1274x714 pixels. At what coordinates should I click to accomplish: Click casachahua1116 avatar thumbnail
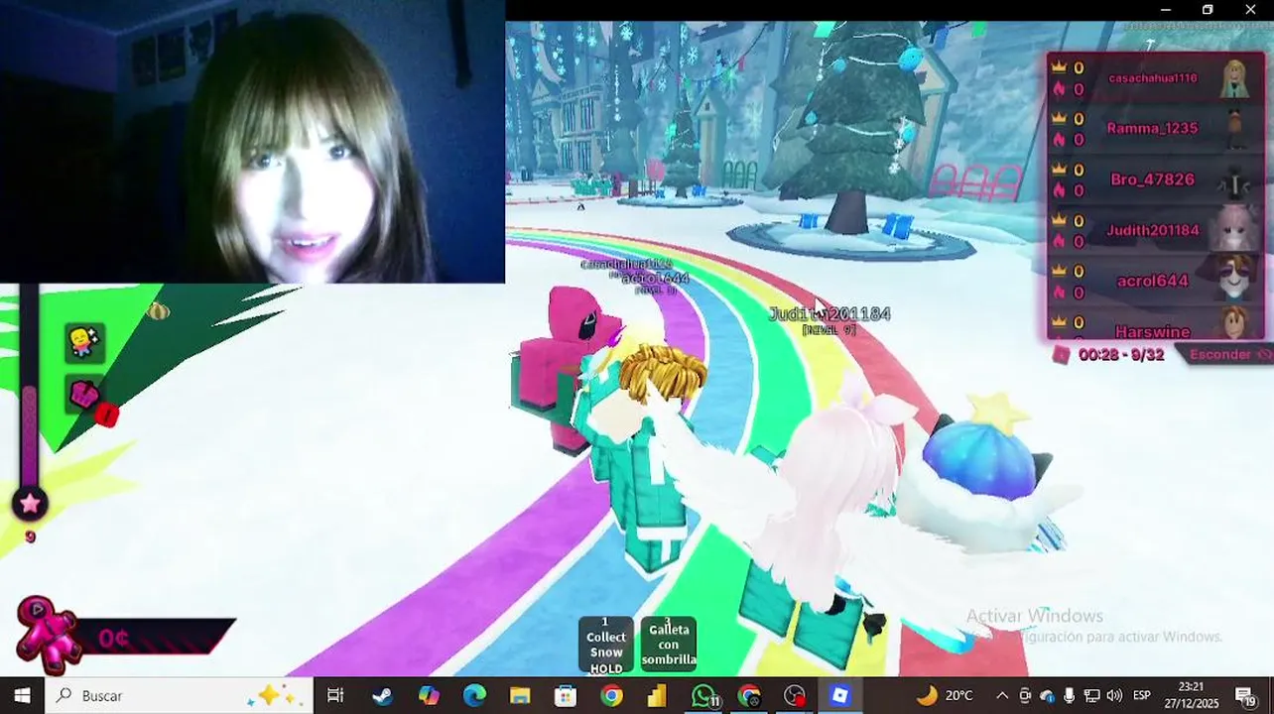[x=1235, y=77]
